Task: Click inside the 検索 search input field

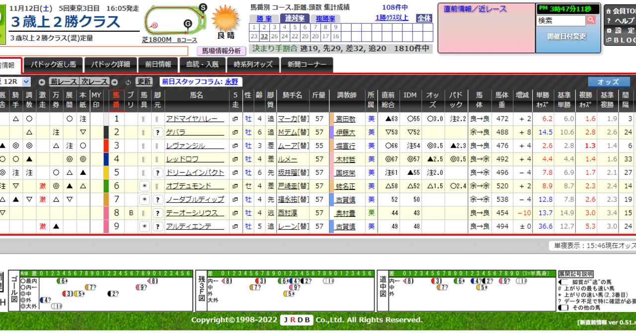Action: (561, 21)
